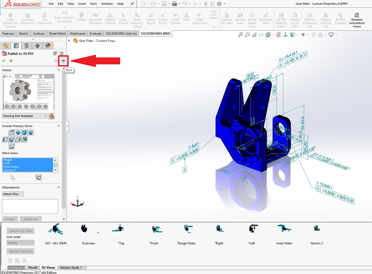Open the DisplayManager color ball tab

click(48, 46)
